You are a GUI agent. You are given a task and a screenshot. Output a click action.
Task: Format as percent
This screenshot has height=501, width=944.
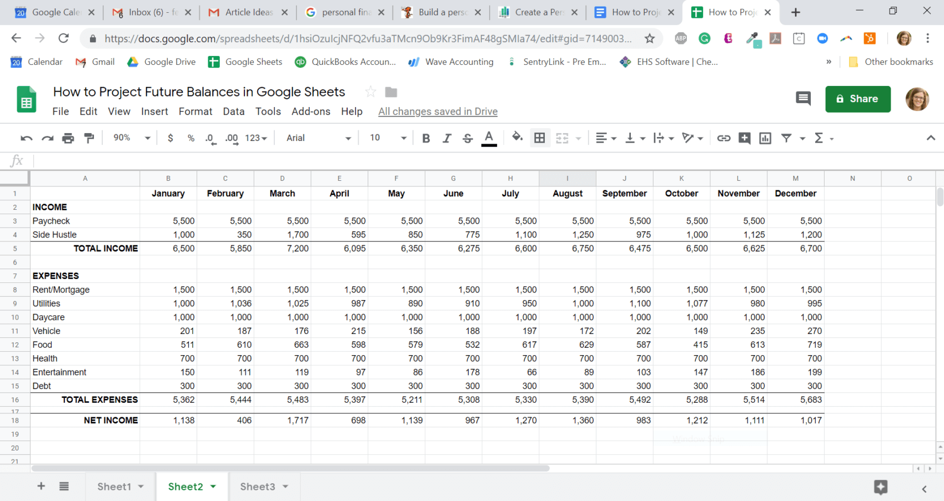pyautogui.click(x=191, y=138)
